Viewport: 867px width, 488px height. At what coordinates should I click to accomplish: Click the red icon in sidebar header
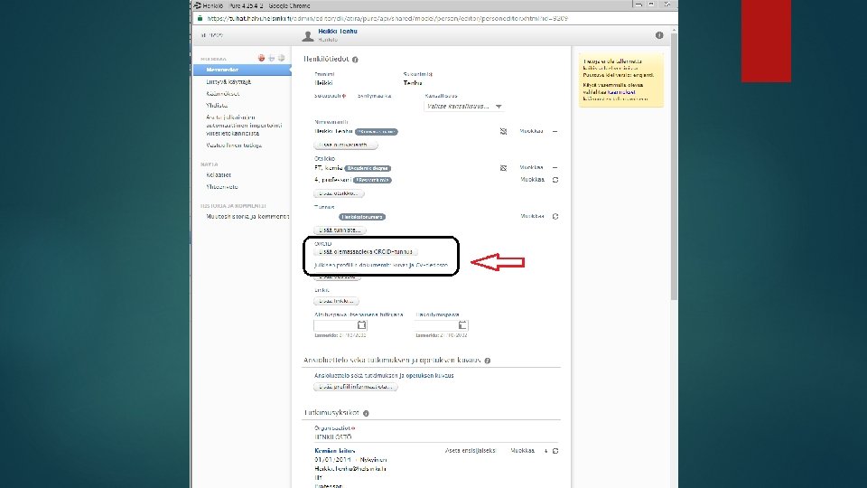pos(261,58)
